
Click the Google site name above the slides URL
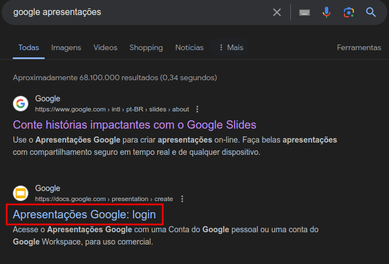pos(47,99)
